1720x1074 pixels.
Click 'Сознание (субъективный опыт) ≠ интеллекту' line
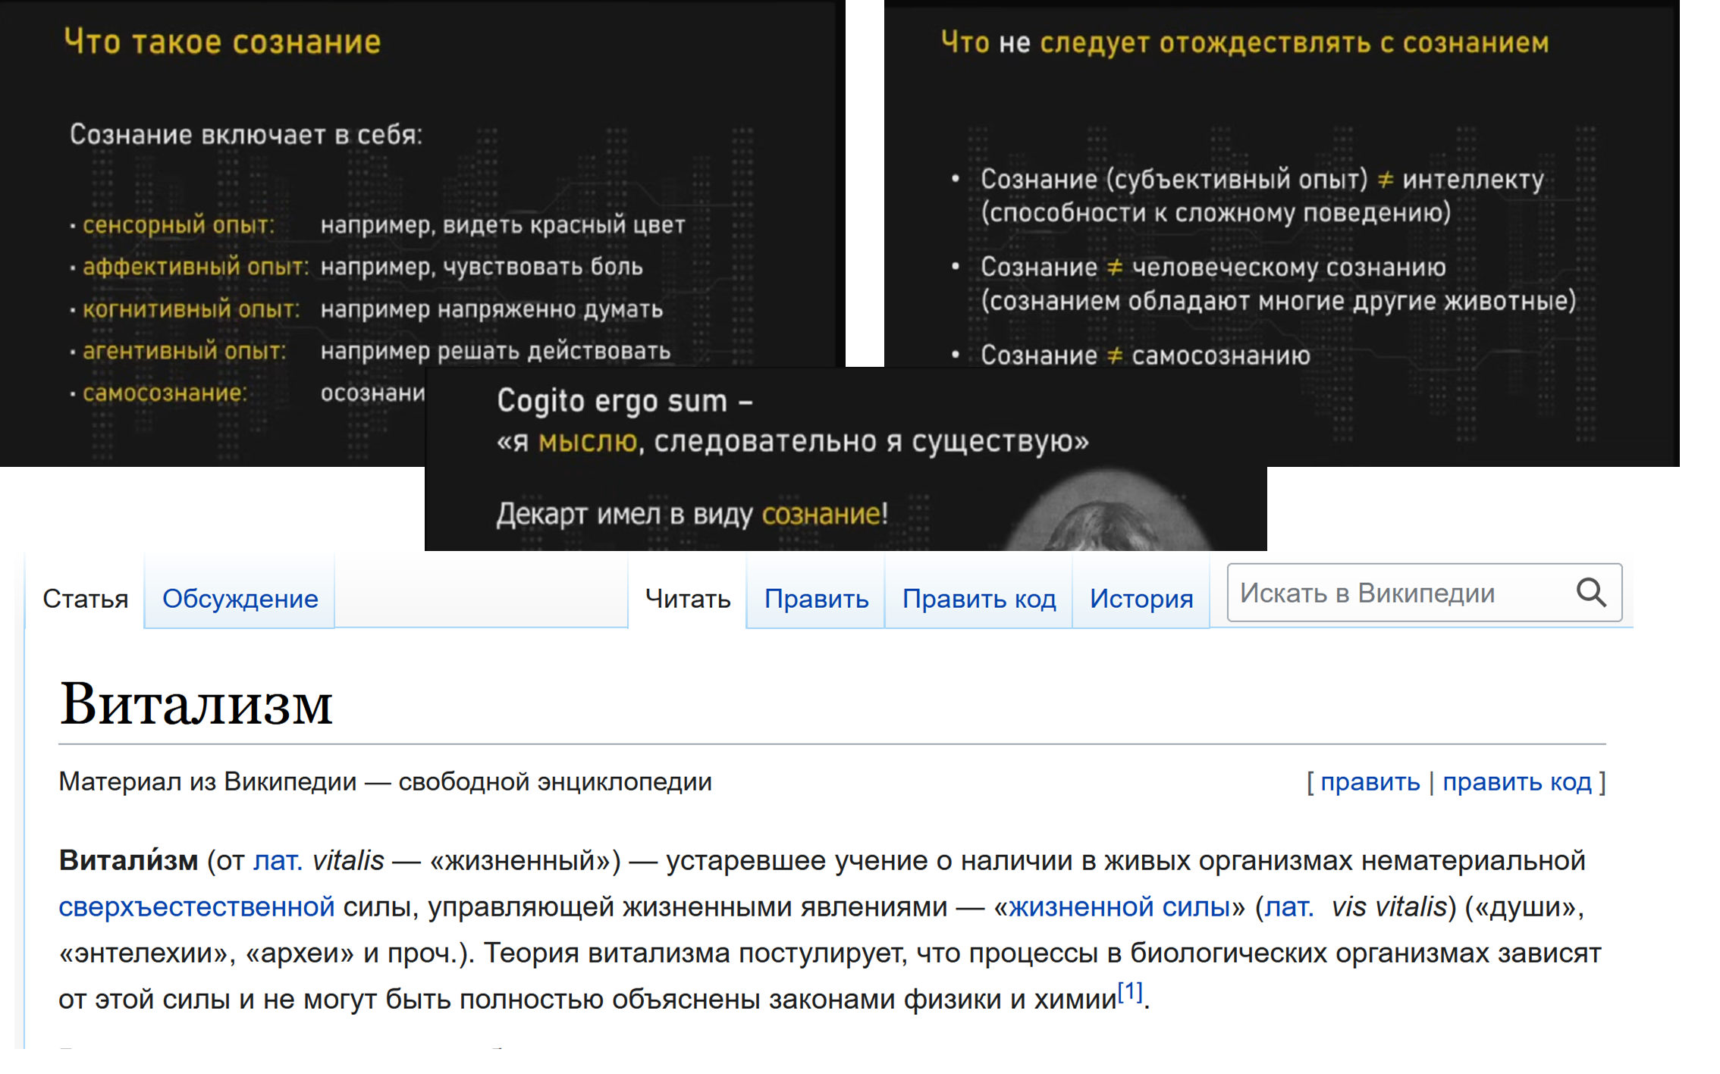pyautogui.click(x=1262, y=179)
